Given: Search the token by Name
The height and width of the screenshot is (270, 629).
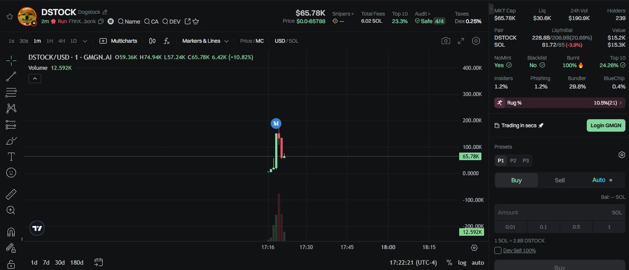Looking at the screenshot, I should [129, 21].
